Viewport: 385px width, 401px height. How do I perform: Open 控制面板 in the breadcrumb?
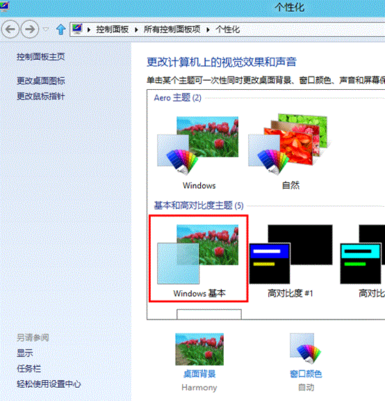[x=113, y=29]
